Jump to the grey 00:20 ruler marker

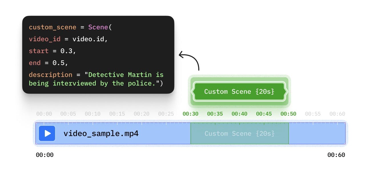click(x=142, y=114)
